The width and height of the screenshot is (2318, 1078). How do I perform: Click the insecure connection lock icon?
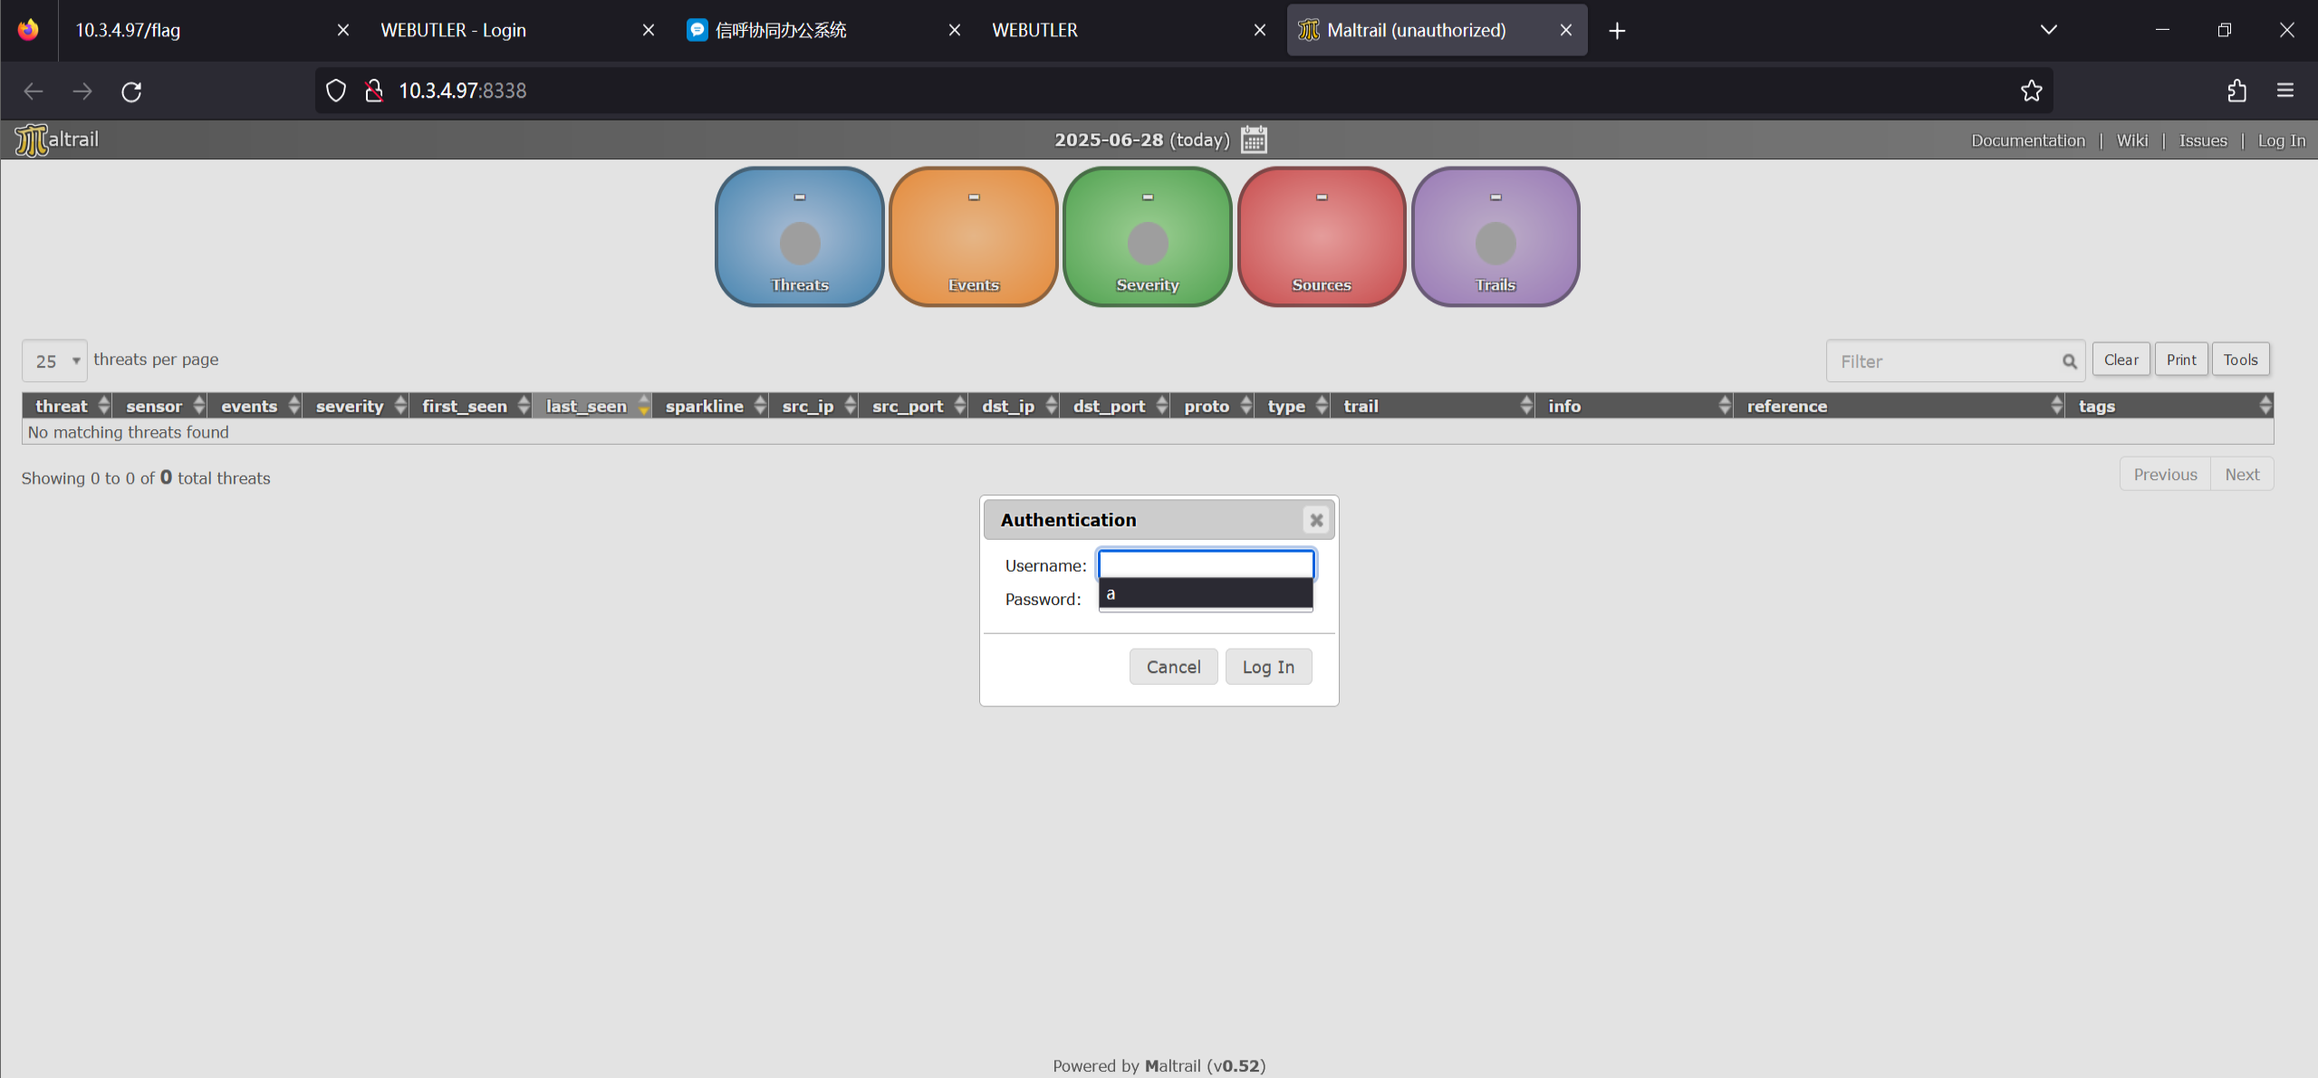coord(373,91)
